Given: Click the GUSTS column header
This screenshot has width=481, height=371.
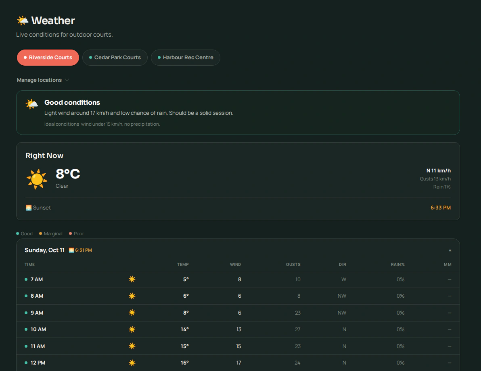Looking at the screenshot, I should (293, 265).
